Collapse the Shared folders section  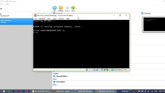[x=62, y=76]
